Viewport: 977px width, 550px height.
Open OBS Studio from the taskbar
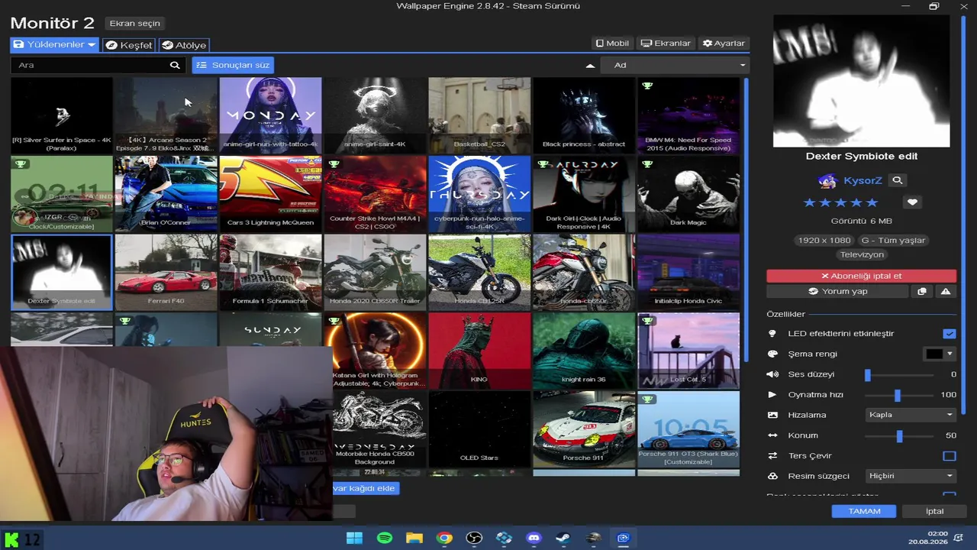pyautogui.click(x=474, y=538)
